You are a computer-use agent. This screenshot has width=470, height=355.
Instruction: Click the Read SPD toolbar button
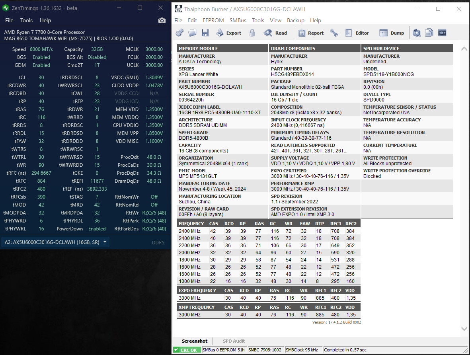click(275, 33)
